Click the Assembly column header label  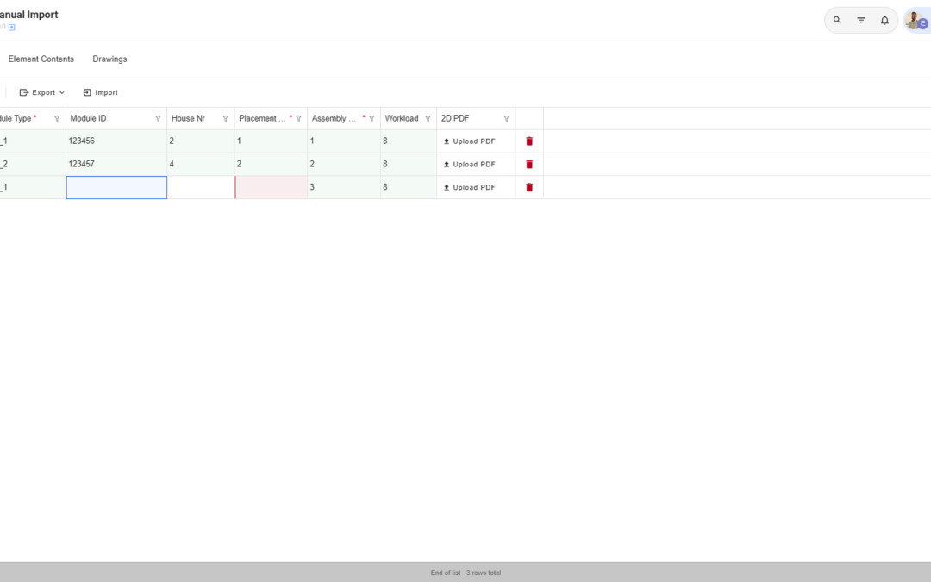pos(334,119)
